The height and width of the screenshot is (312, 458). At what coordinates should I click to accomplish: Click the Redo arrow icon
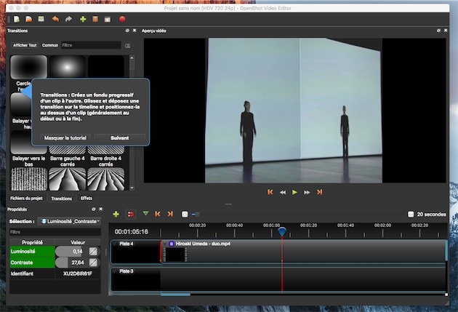(x=68, y=20)
